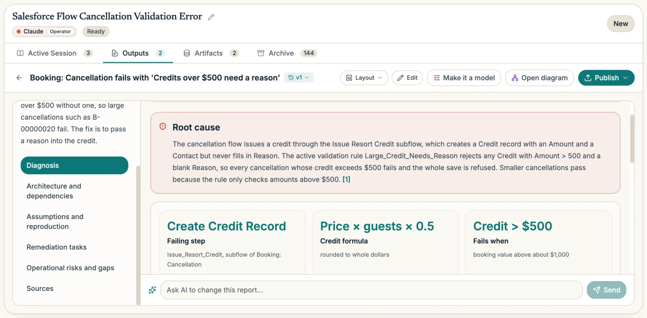Open the Artifacts tab
Viewport: 647px width, 318px height.
(x=211, y=53)
